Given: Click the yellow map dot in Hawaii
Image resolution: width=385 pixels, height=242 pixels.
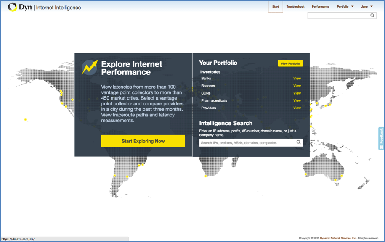Looking at the screenshot, I should point(25,119).
